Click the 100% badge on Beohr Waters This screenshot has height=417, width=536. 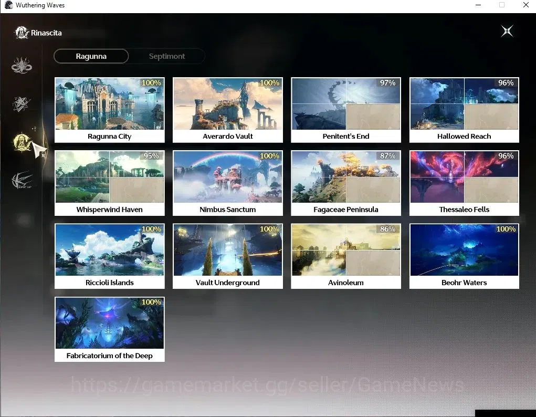pos(506,229)
